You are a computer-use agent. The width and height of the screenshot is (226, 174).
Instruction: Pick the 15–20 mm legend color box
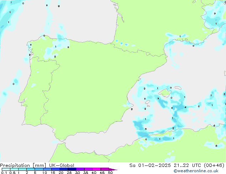[55, 169]
